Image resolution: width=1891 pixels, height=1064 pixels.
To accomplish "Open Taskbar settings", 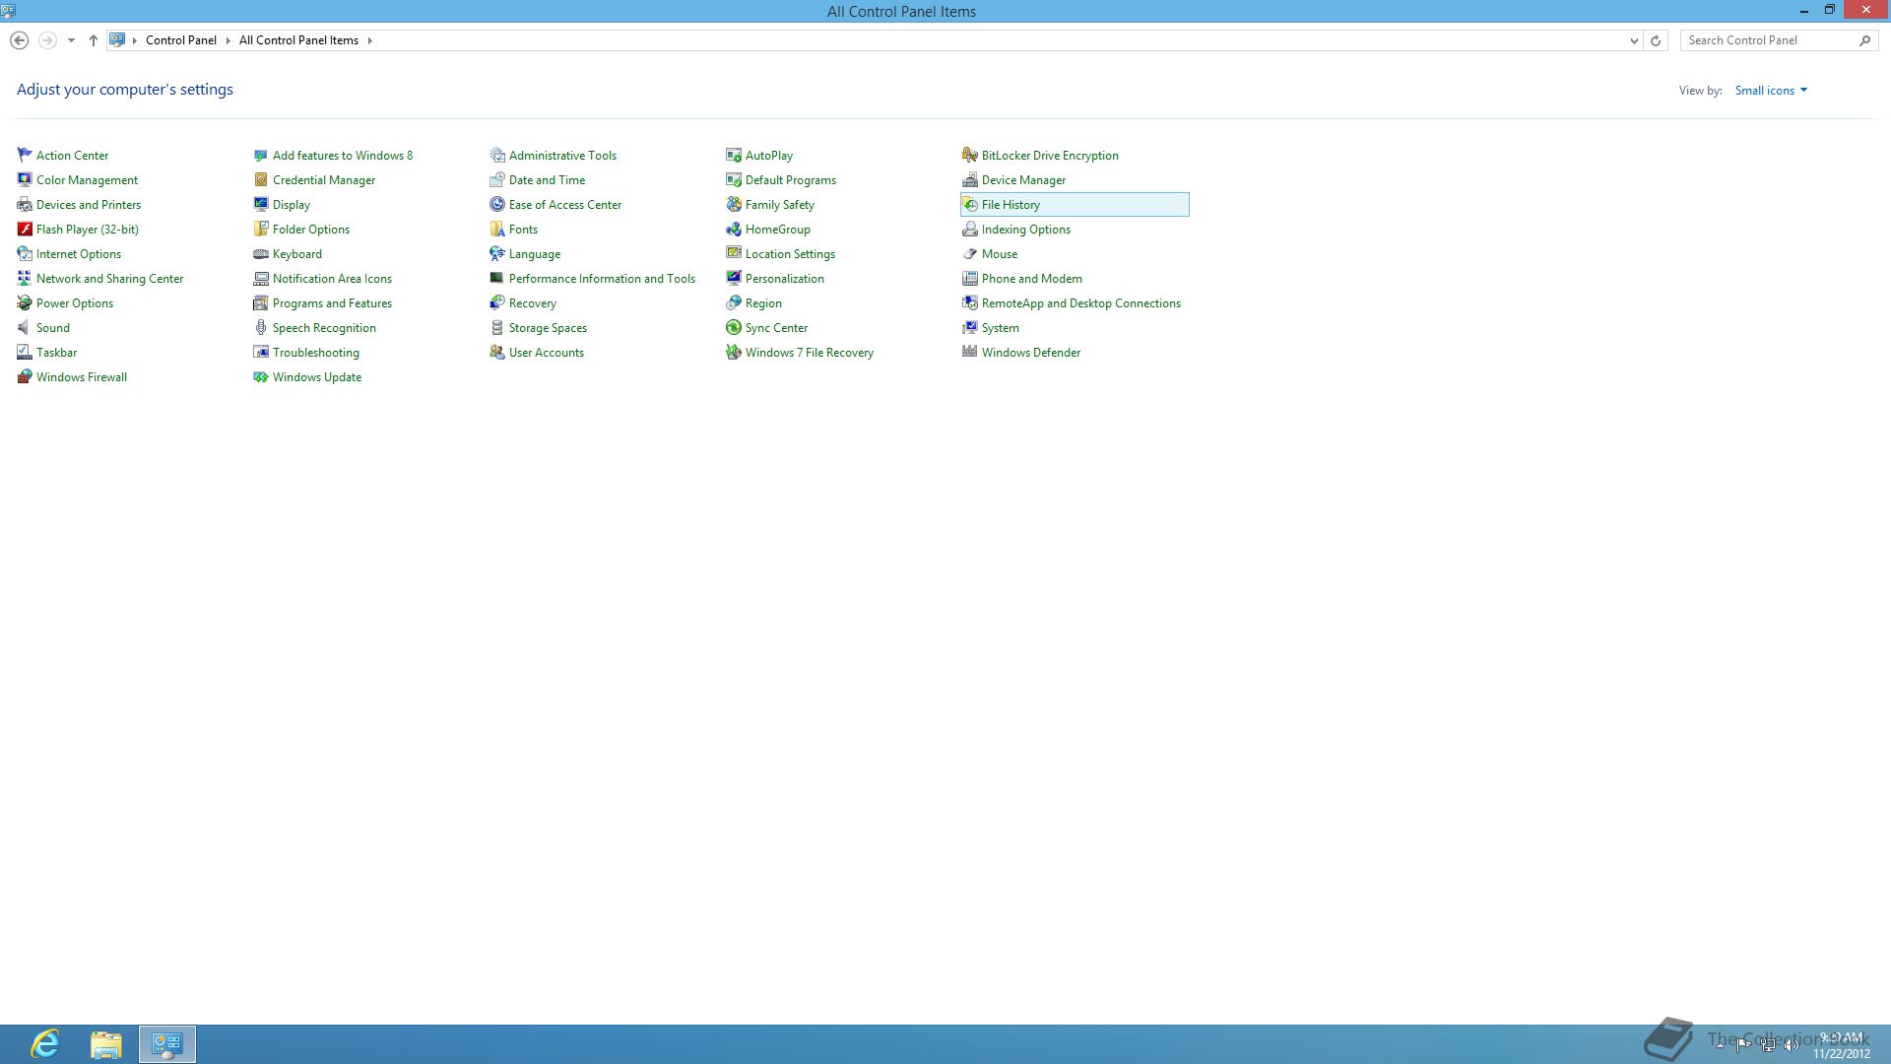I will [56, 353].
